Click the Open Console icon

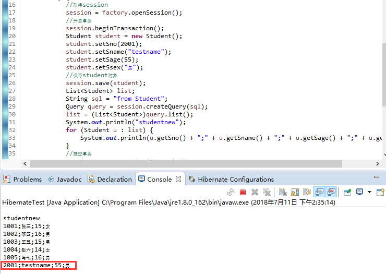pos(380,192)
